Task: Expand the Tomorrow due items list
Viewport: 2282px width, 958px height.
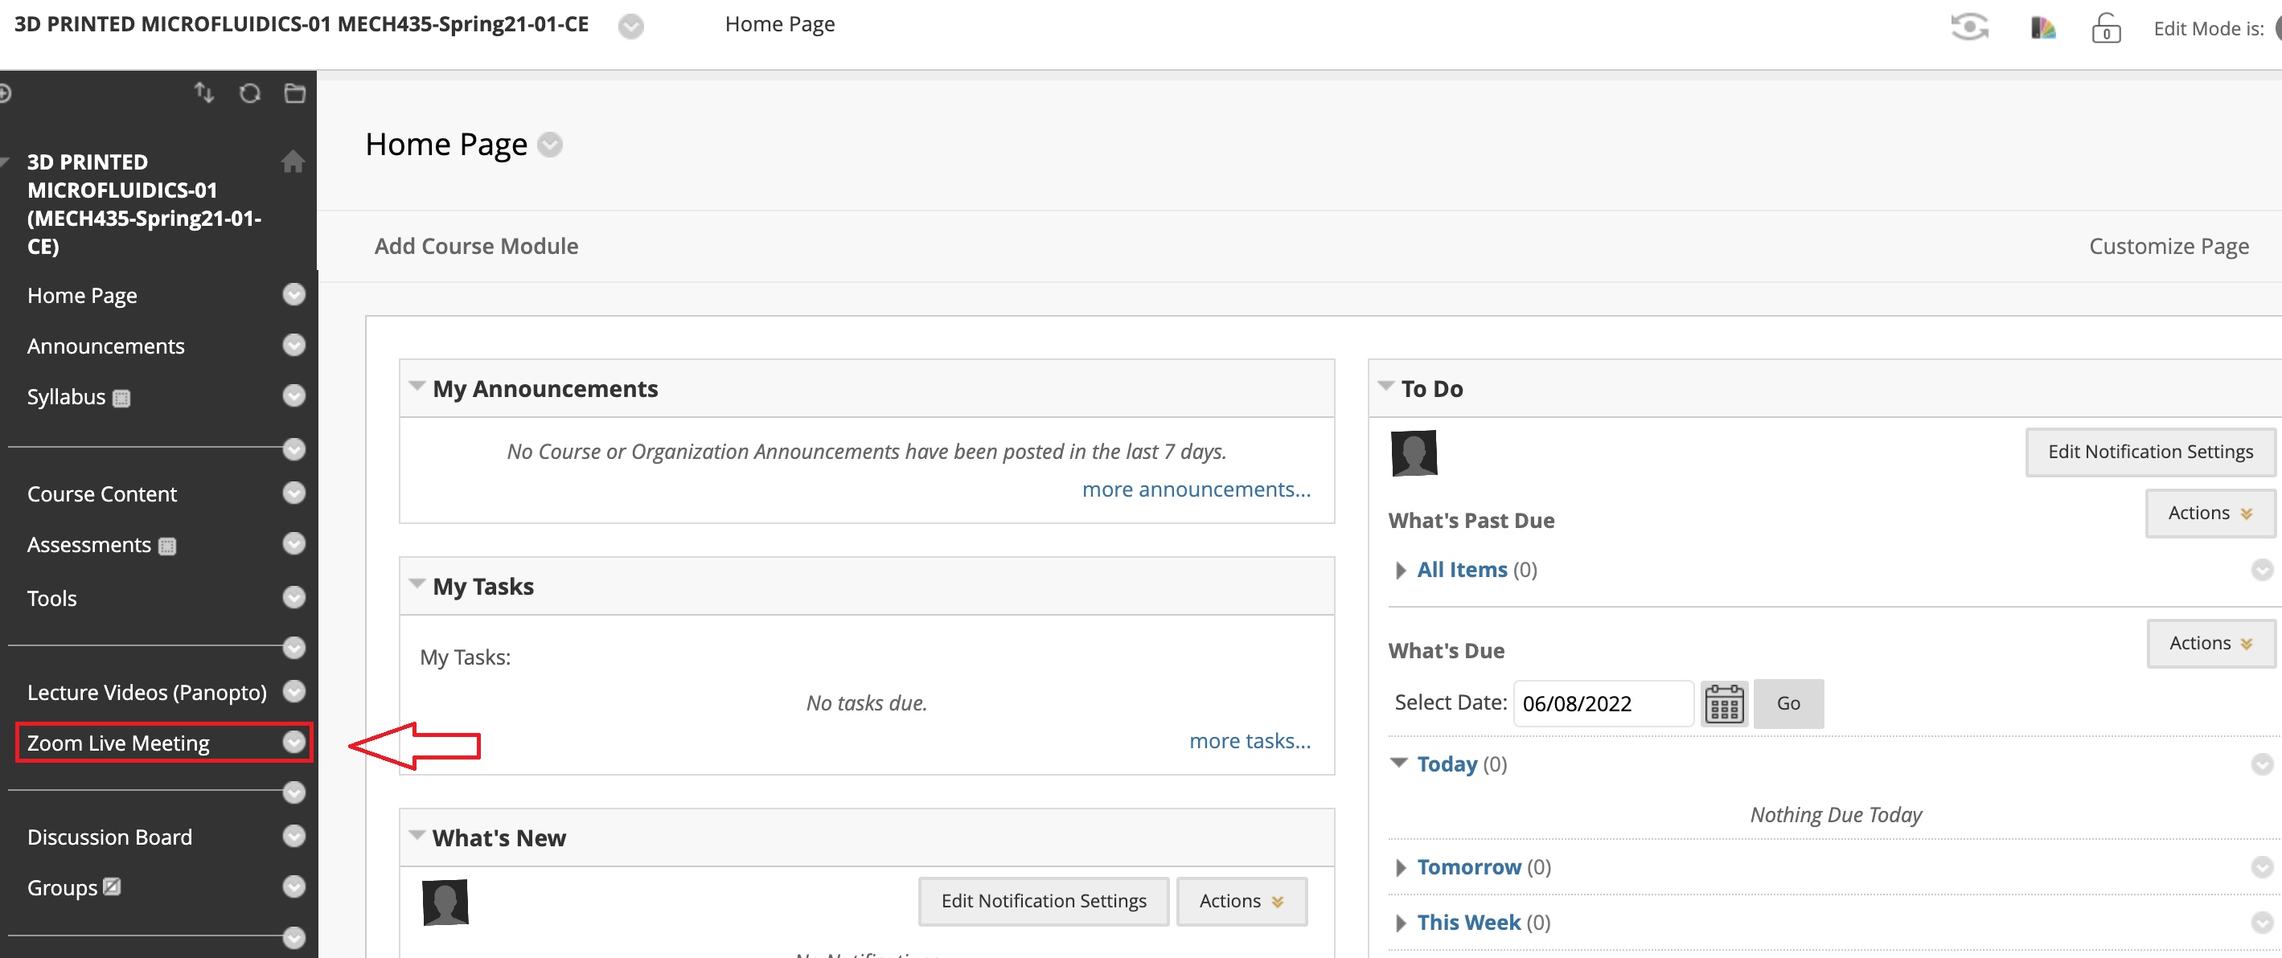Action: pos(1401,868)
